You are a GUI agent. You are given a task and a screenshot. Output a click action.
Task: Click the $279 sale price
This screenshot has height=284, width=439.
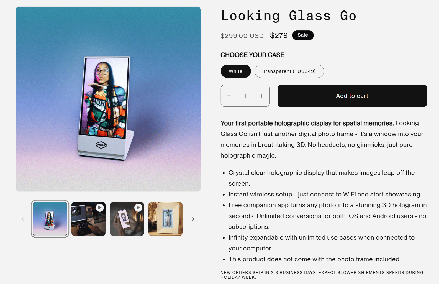(279, 35)
